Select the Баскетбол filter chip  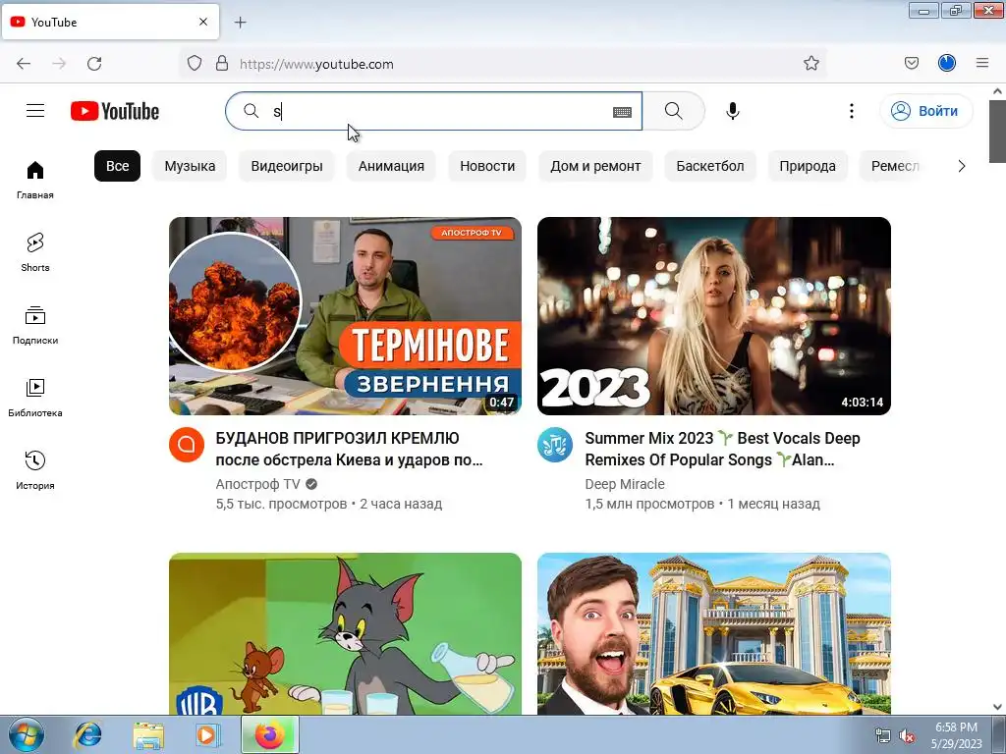tap(710, 166)
